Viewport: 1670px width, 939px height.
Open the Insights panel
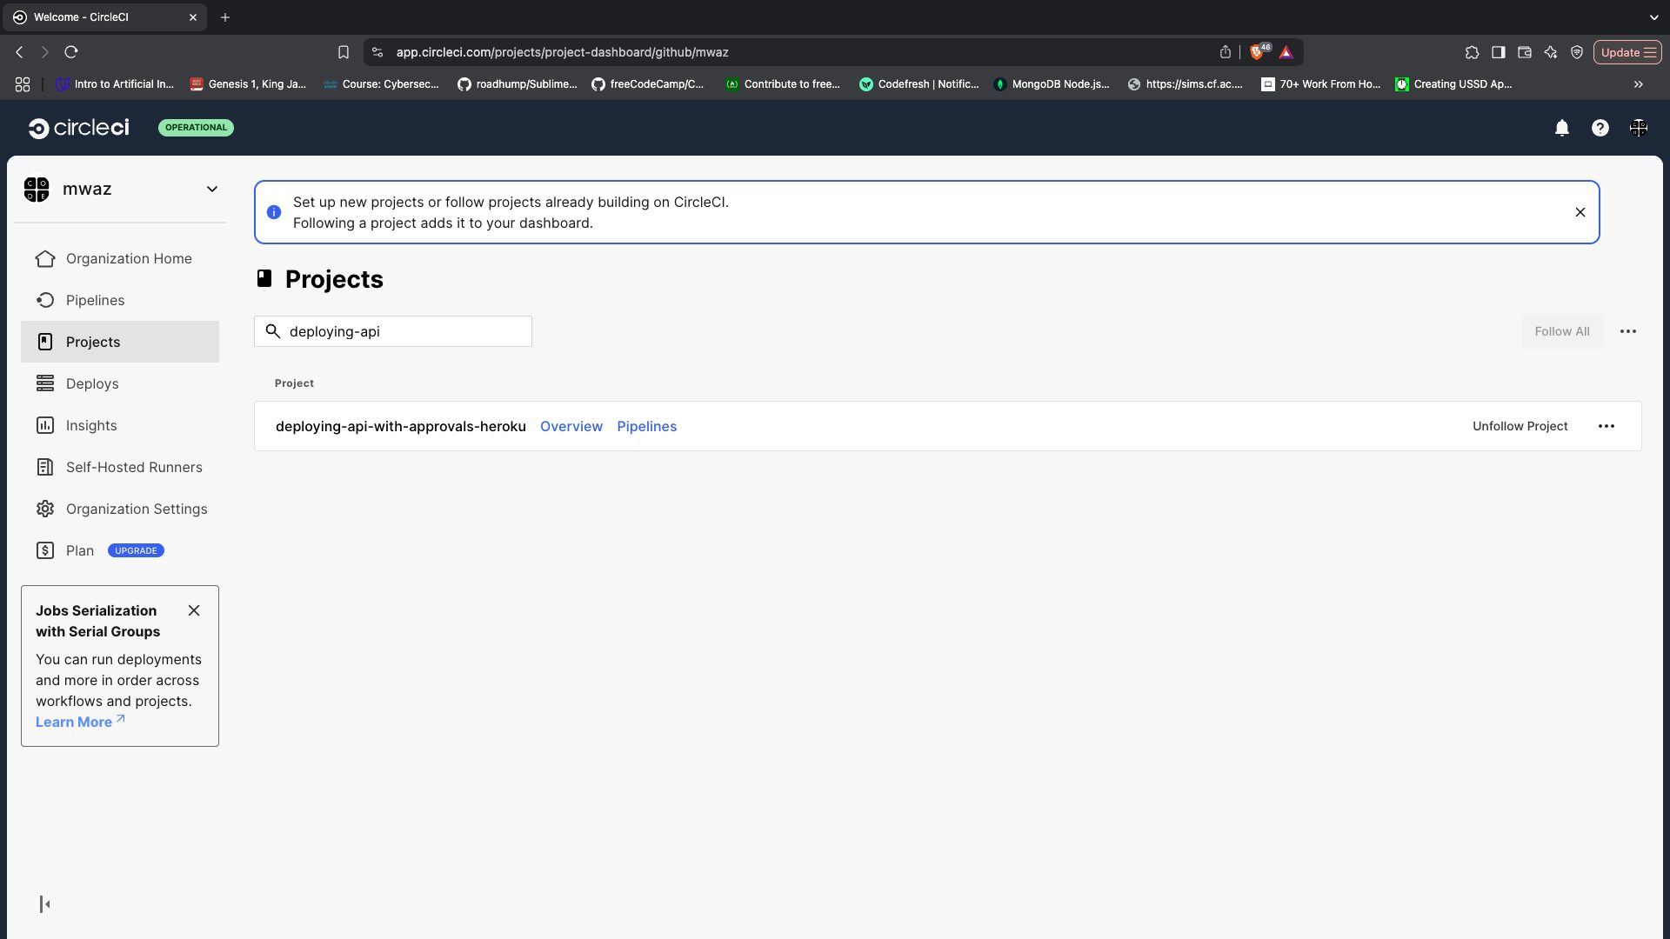(x=90, y=425)
